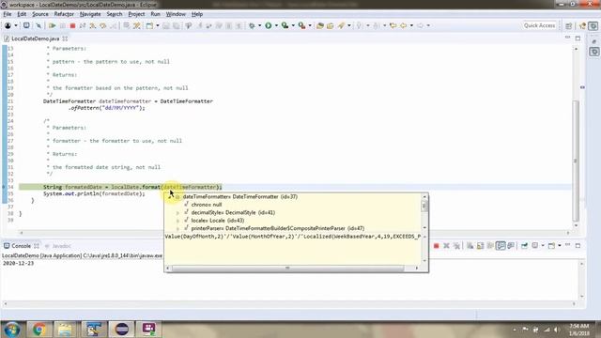Switch to the Debug perspective icon
Viewport: 601px width, 338px height.
point(593,25)
